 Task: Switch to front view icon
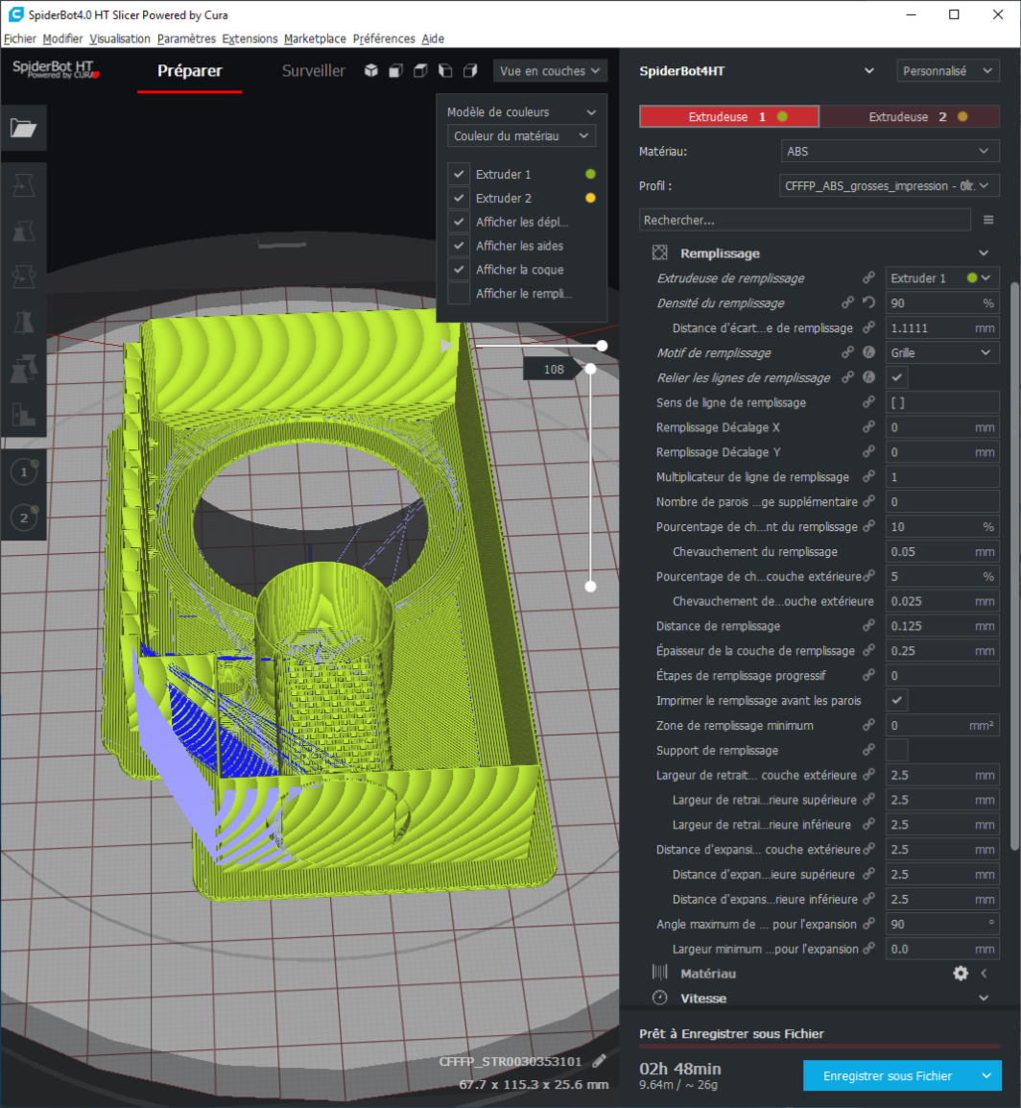395,71
